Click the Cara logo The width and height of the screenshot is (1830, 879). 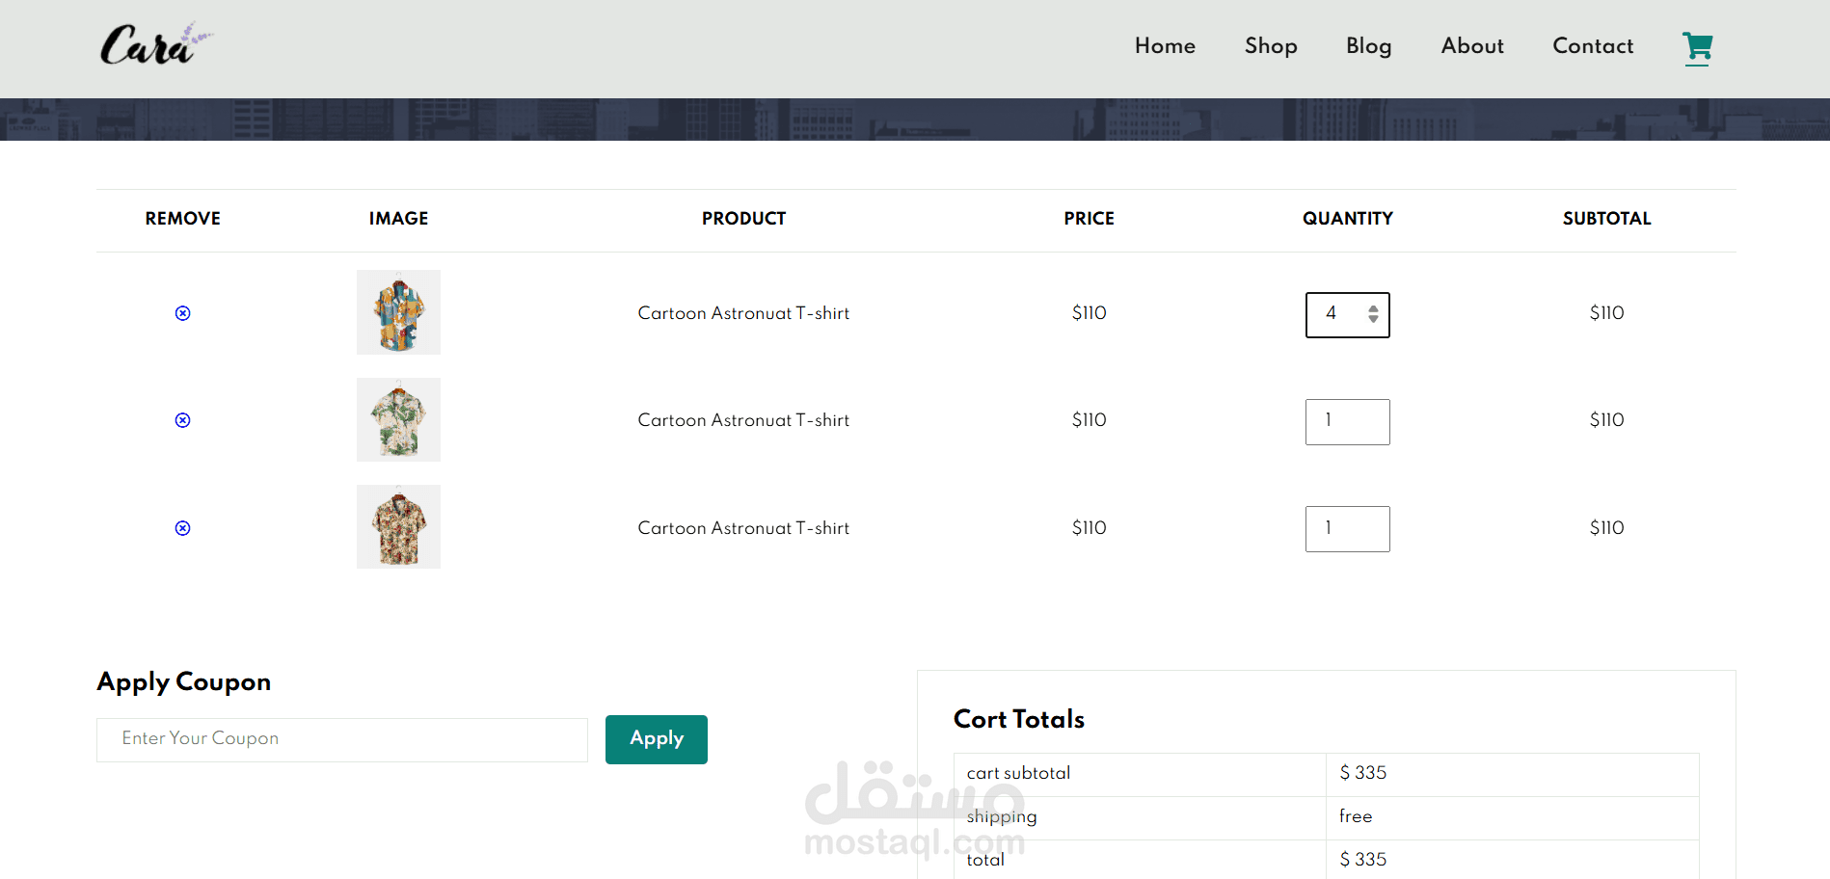coord(154,45)
